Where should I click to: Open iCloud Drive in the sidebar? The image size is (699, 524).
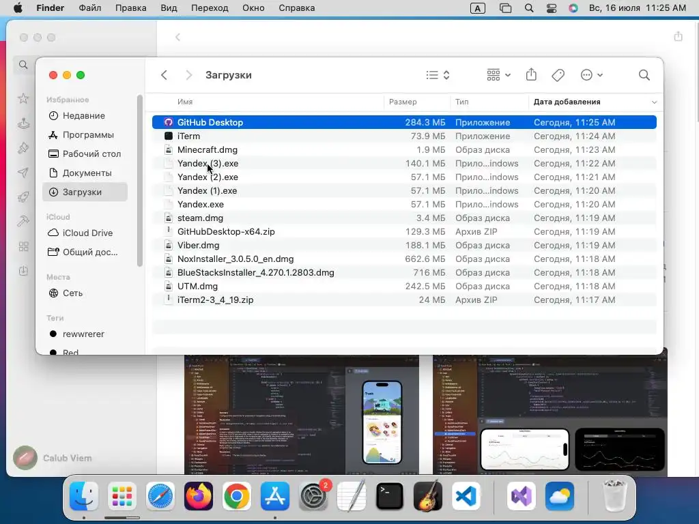coord(85,233)
